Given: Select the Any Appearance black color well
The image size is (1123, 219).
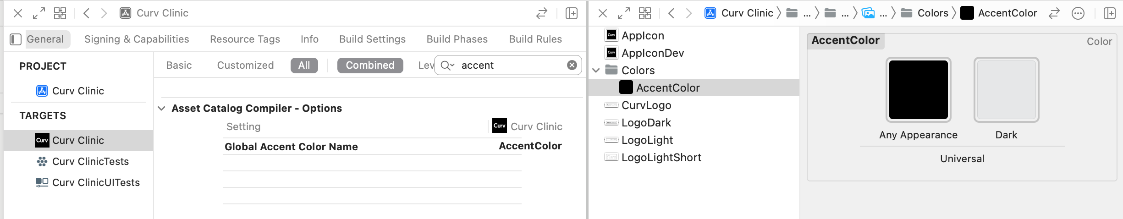Looking at the screenshot, I should point(919,90).
